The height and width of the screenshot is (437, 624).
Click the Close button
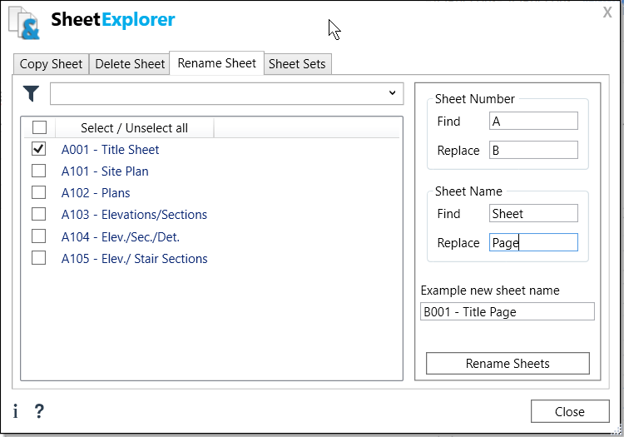570,411
